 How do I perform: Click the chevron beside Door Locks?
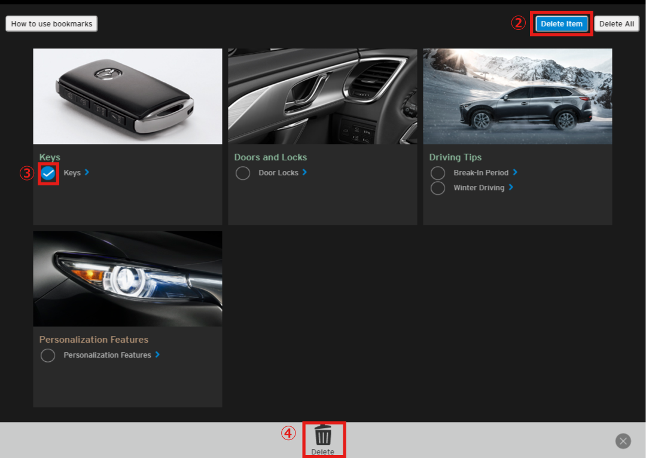click(x=304, y=172)
